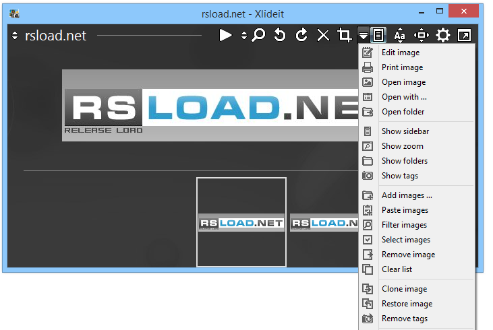Start slideshow with the play icon

[225, 35]
